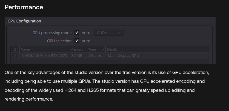This screenshot has height=111, width=229.
Task: Click the Auto label beside GPU selection
Action: 86,41
